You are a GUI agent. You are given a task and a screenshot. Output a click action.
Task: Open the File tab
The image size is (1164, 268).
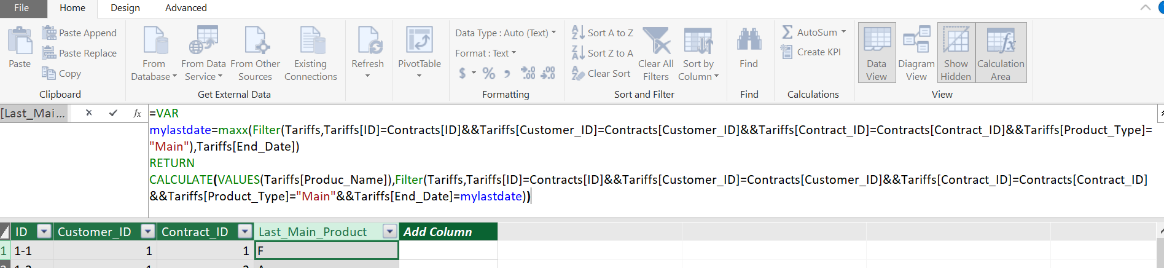coord(22,8)
